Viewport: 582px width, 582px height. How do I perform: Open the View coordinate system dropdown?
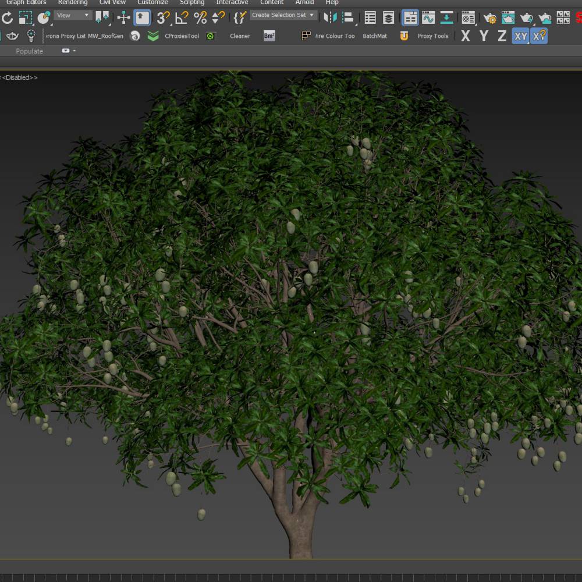(x=73, y=16)
